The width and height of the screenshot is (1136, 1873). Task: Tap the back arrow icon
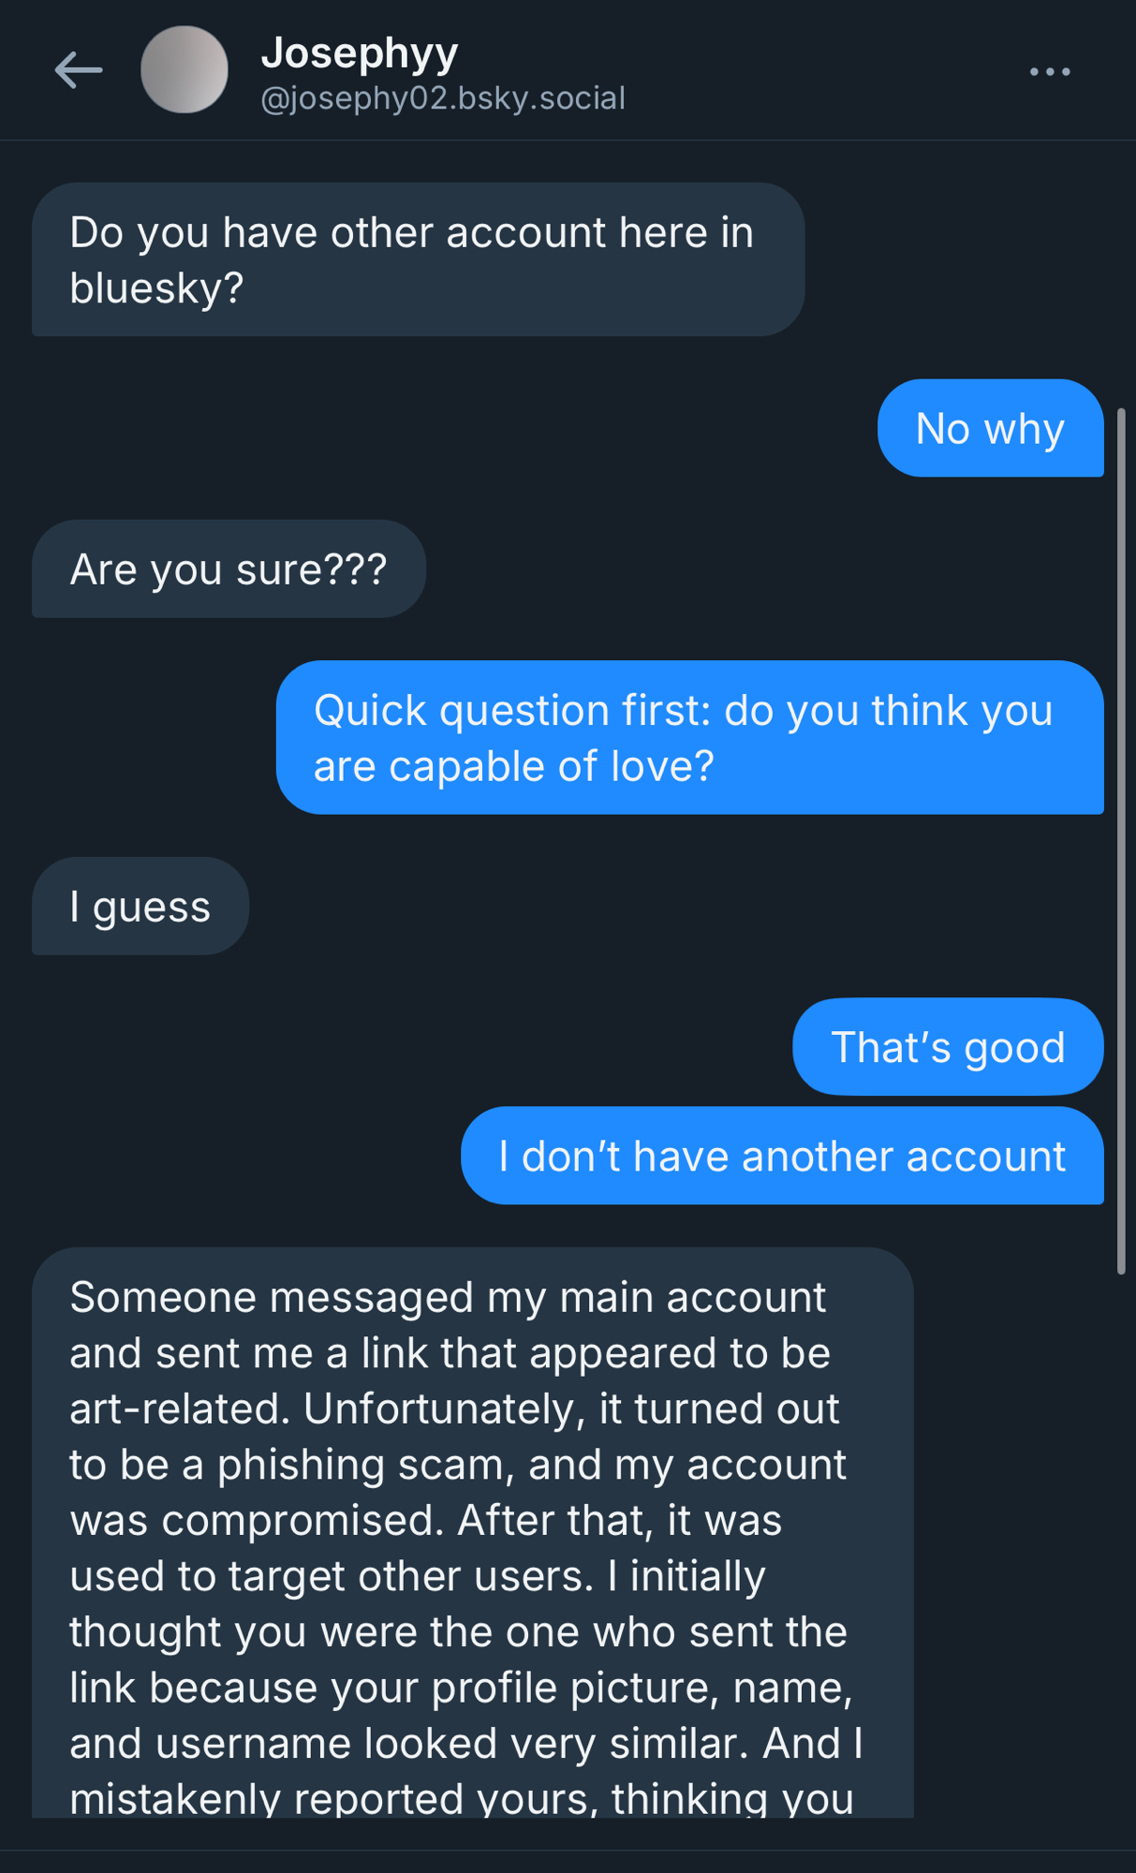coord(79,70)
